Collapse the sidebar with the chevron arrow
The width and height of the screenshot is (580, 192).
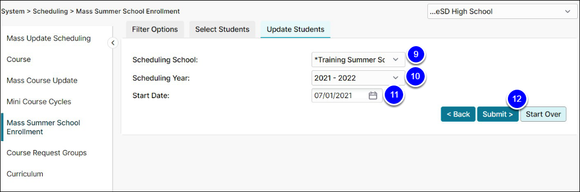(113, 42)
